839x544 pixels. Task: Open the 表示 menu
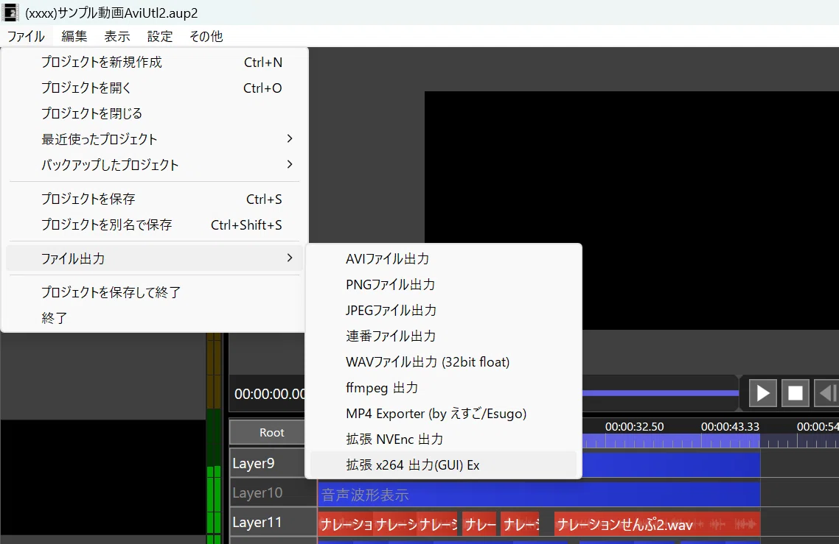pyautogui.click(x=117, y=36)
